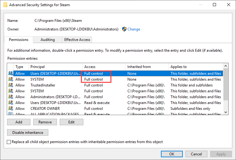Select the ALL APPLICATION PACKAGES entry

[x=115, y=114]
